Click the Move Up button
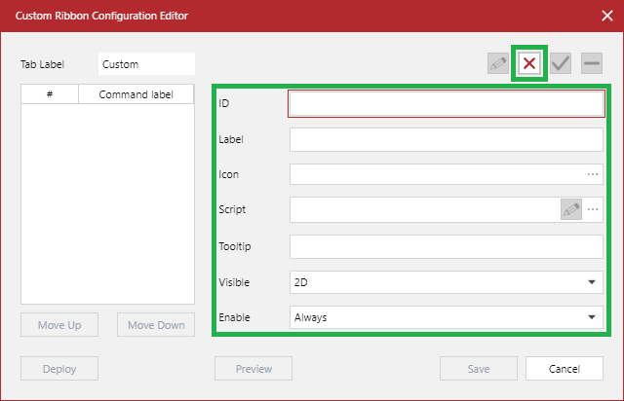The height and width of the screenshot is (401, 624). point(59,325)
